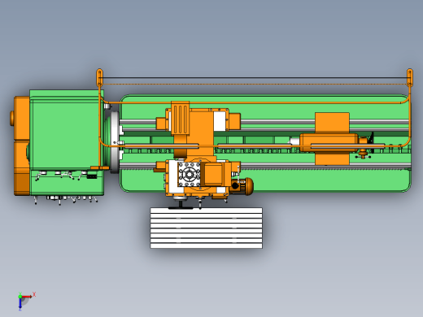Select the orange end cover left of headstock
The width and height of the screenshot is (423, 317).
pos(22,145)
